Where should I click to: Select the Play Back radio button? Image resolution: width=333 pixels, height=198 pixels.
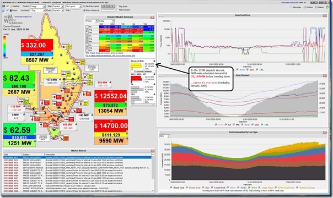(x=117, y=7)
